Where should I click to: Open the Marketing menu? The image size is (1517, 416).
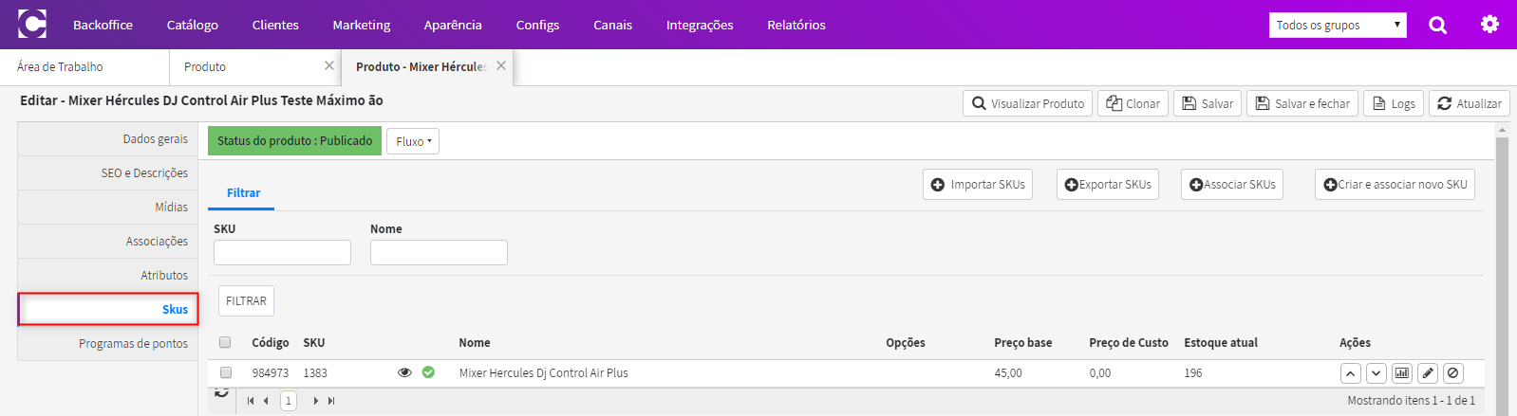pos(362,25)
